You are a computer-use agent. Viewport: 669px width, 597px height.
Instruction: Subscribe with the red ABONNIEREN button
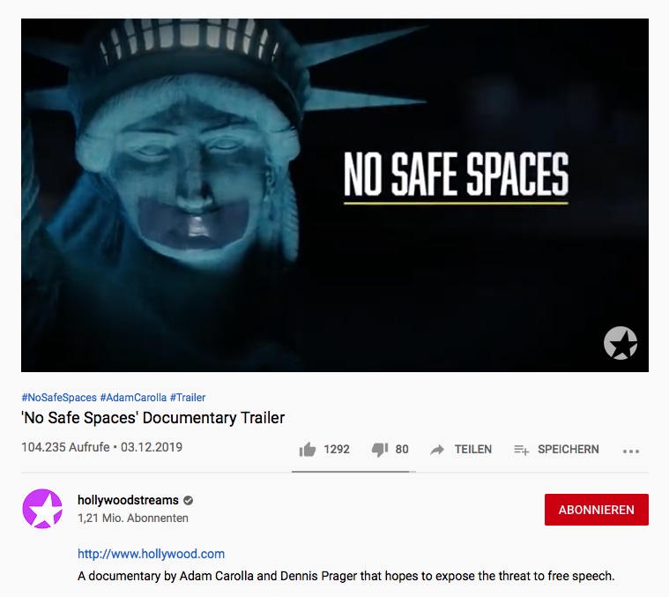click(x=597, y=510)
